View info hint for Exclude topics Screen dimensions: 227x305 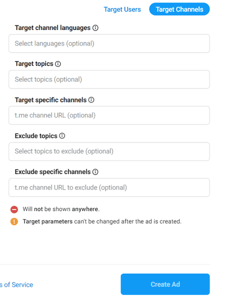click(62, 136)
